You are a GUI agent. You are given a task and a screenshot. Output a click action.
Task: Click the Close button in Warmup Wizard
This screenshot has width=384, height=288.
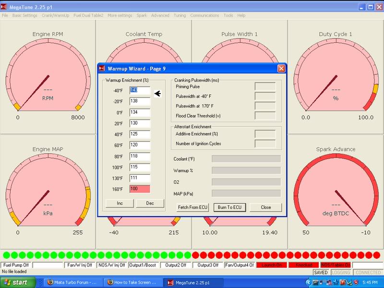pyautogui.click(x=266, y=207)
